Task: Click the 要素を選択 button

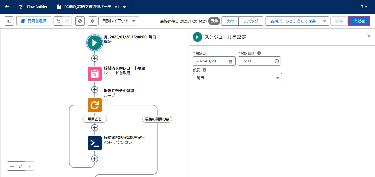Action: coord(34,21)
